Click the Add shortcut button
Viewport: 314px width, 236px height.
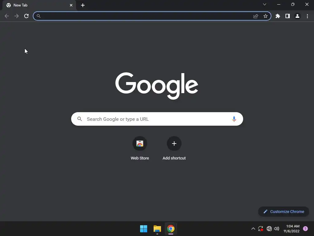pyautogui.click(x=174, y=148)
